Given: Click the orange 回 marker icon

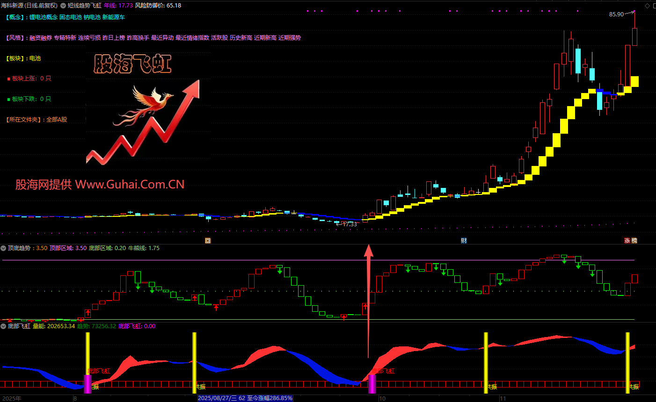Looking at the screenshot, I should click(x=208, y=241).
